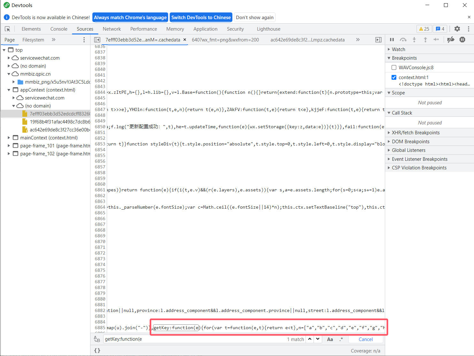The height and width of the screenshot is (356, 474).
Task: Switch to the Network tab
Action: point(112,29)
